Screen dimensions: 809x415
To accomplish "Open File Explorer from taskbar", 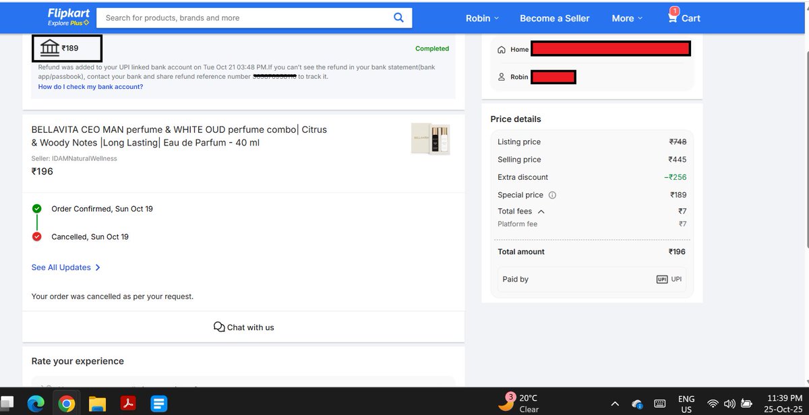I will click(98, 404).
